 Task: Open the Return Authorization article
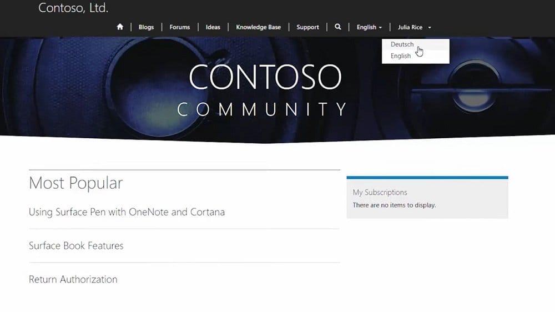pyautogui.click(x=73, y=279)
